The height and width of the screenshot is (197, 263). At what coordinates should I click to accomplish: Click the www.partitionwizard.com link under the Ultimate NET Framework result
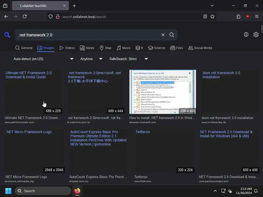[x=19, y=122]
